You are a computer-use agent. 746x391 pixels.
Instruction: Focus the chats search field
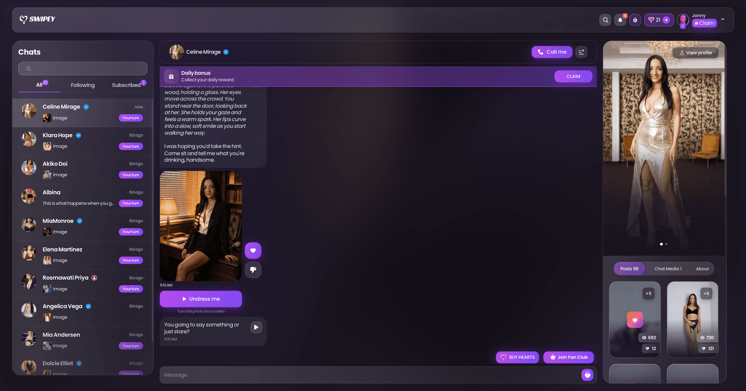click(83, 69)
